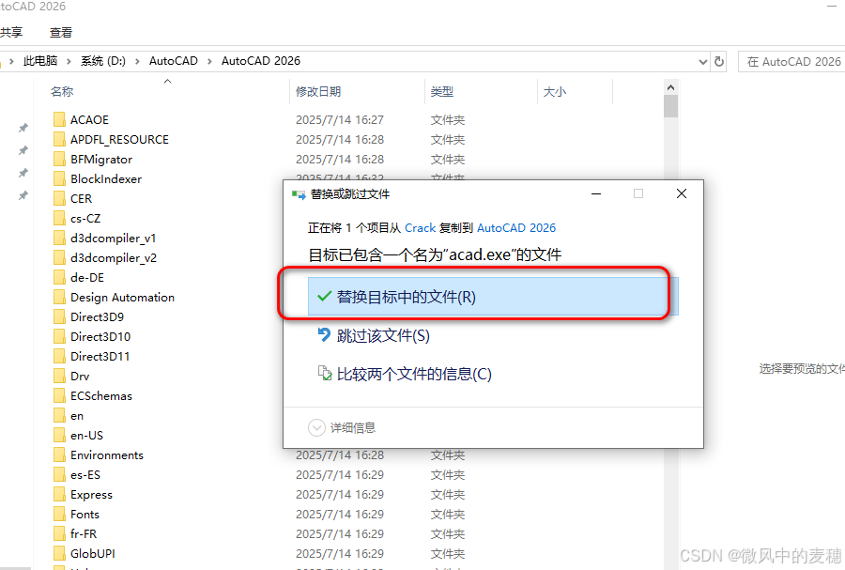Go to AutoCAD breadcrumb folder
845x570 pixels.
174,61
